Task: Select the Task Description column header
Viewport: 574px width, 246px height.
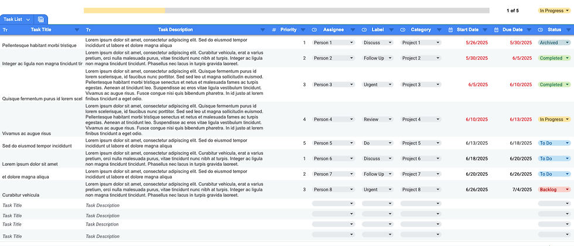Action: 175,30
